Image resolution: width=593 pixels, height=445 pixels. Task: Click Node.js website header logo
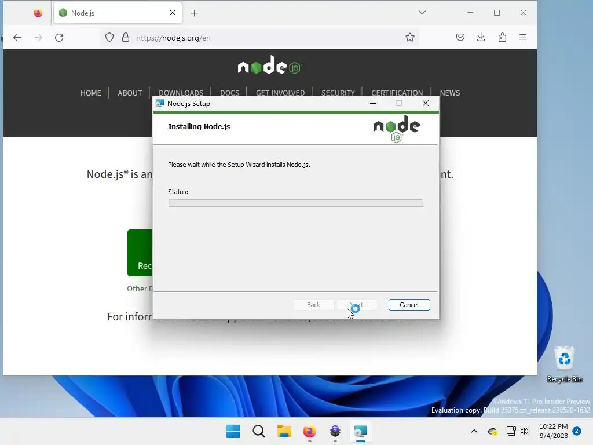[x=270, y=65]
